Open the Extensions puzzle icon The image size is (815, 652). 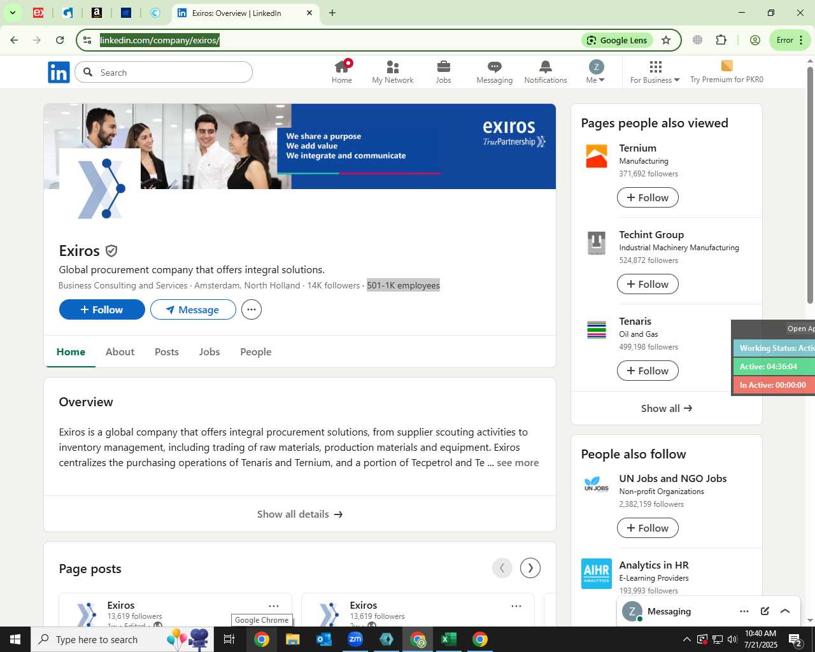pyautogui.click(x=721, y=40)
